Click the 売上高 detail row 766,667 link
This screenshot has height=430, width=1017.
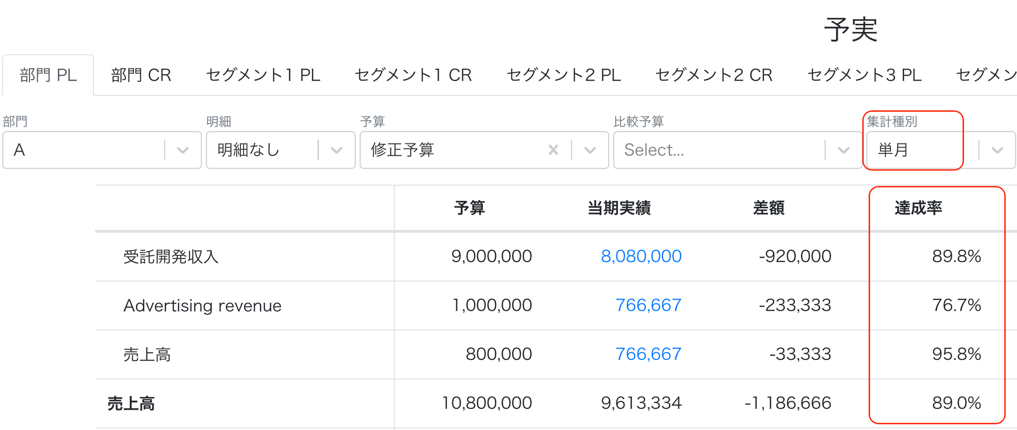(x=648, y=354)
